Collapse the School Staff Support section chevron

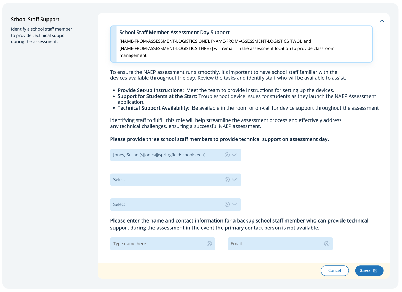pos(382,21)
